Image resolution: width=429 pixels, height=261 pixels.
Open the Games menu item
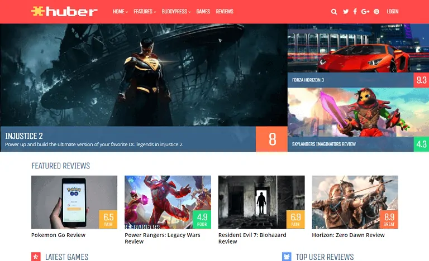point(203,12)
